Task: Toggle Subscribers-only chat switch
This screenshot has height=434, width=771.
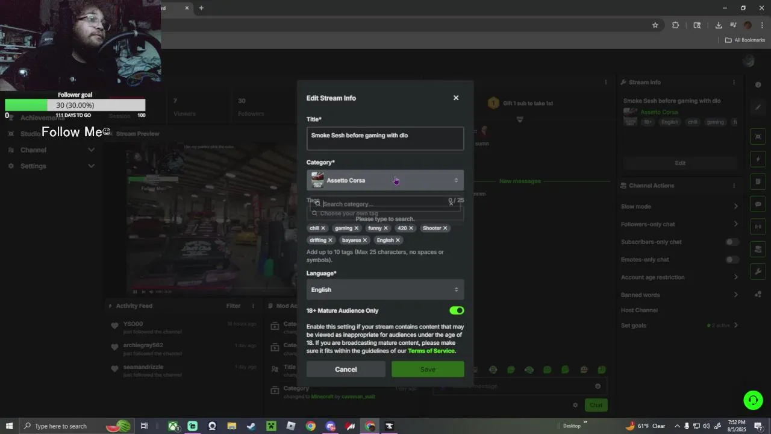Action: coord(732,242)
